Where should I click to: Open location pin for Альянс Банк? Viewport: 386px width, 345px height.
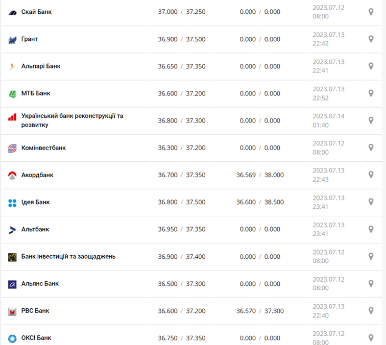click(371, 284)
